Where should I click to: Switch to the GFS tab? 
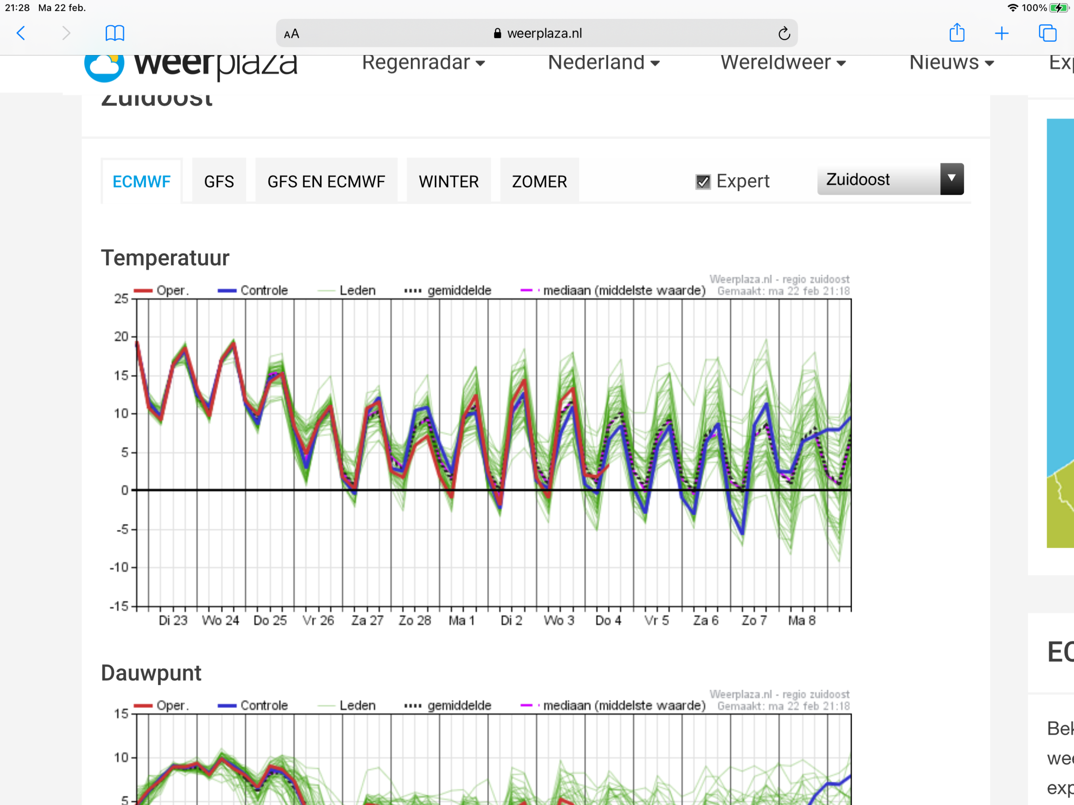click(218, 182)
